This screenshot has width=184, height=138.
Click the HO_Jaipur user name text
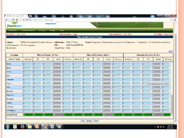point(21,34)
